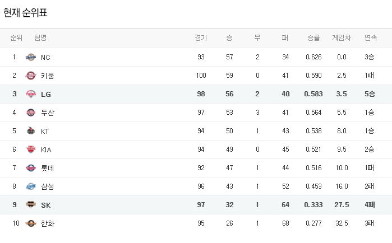
Task: Click the 롯데 team logo icon
Action: (x=31, y=168)
